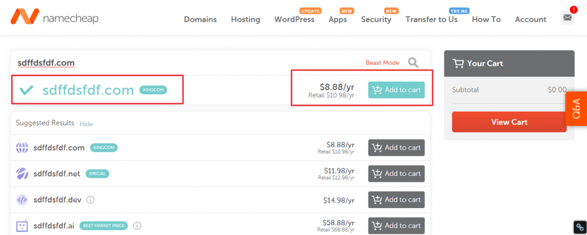Click the code icon for sdffdsfdf.dev
Viewport: 587px width, 235px height.
pyautogui.click(x=22, y=200)
